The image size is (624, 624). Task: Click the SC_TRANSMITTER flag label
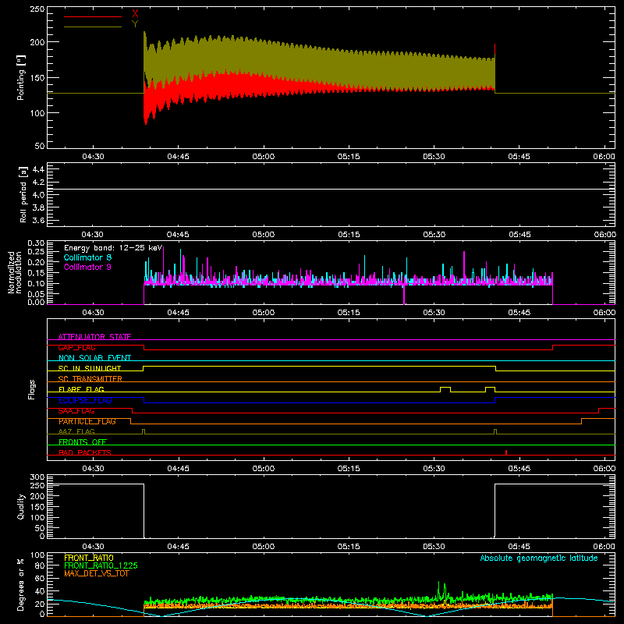point(90,379)
